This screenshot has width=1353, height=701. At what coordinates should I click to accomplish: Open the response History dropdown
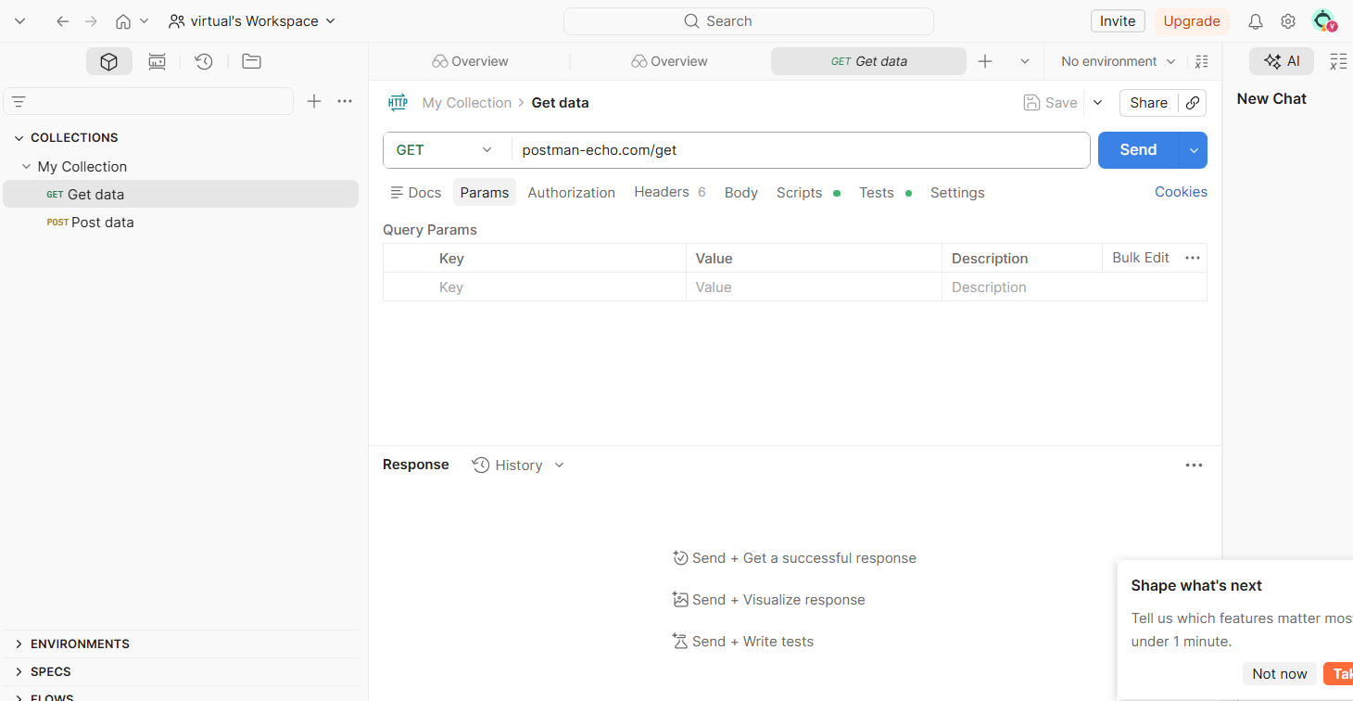coord(518,465)
